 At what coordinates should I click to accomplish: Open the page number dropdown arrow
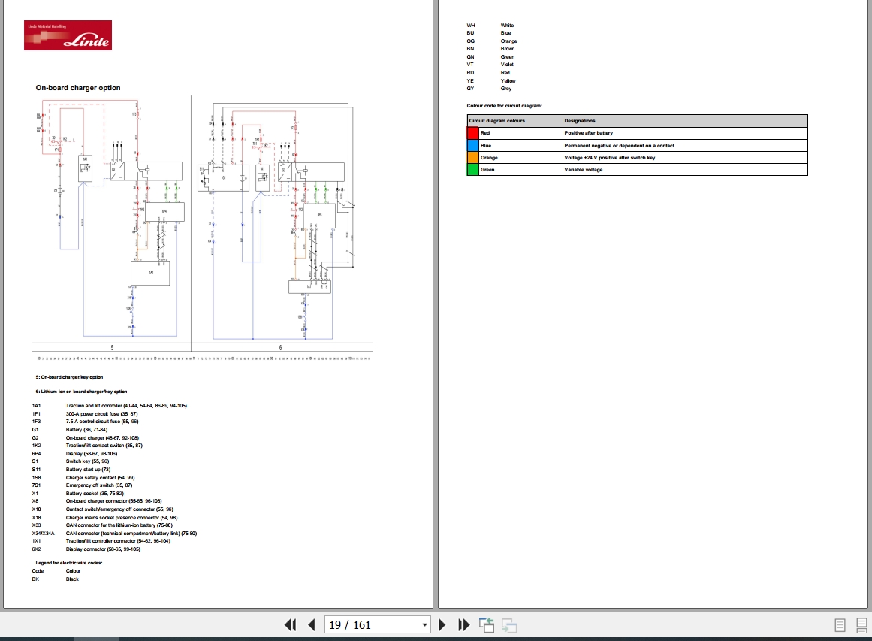pos(425,625)
